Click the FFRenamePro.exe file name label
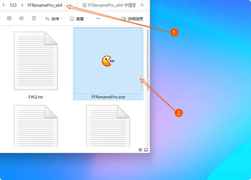Screen dimensions: 251x180 click(108, 97)
